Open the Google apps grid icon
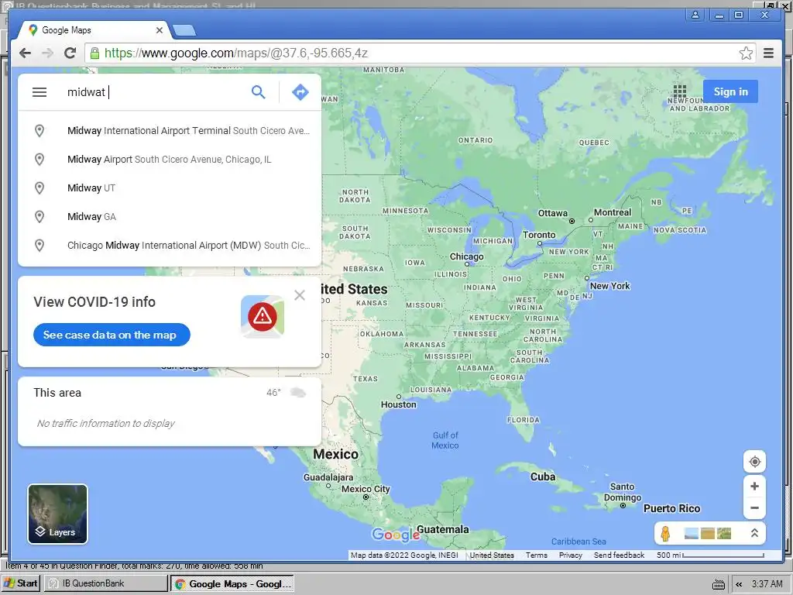 (680, 91)
